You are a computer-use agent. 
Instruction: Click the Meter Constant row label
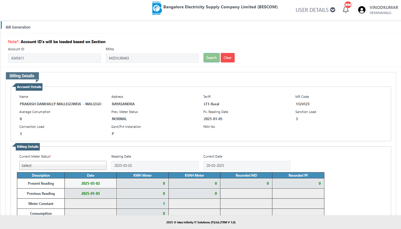(41, 204)
